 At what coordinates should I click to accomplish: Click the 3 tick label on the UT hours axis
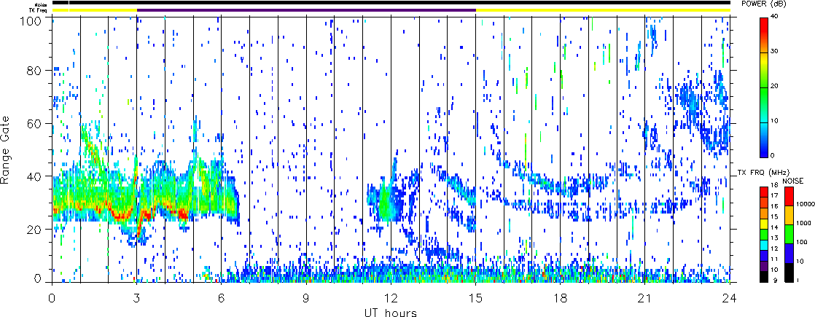136,298
